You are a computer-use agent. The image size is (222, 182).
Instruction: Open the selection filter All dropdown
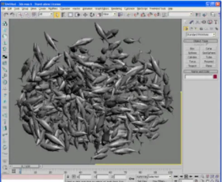(46, 14)
